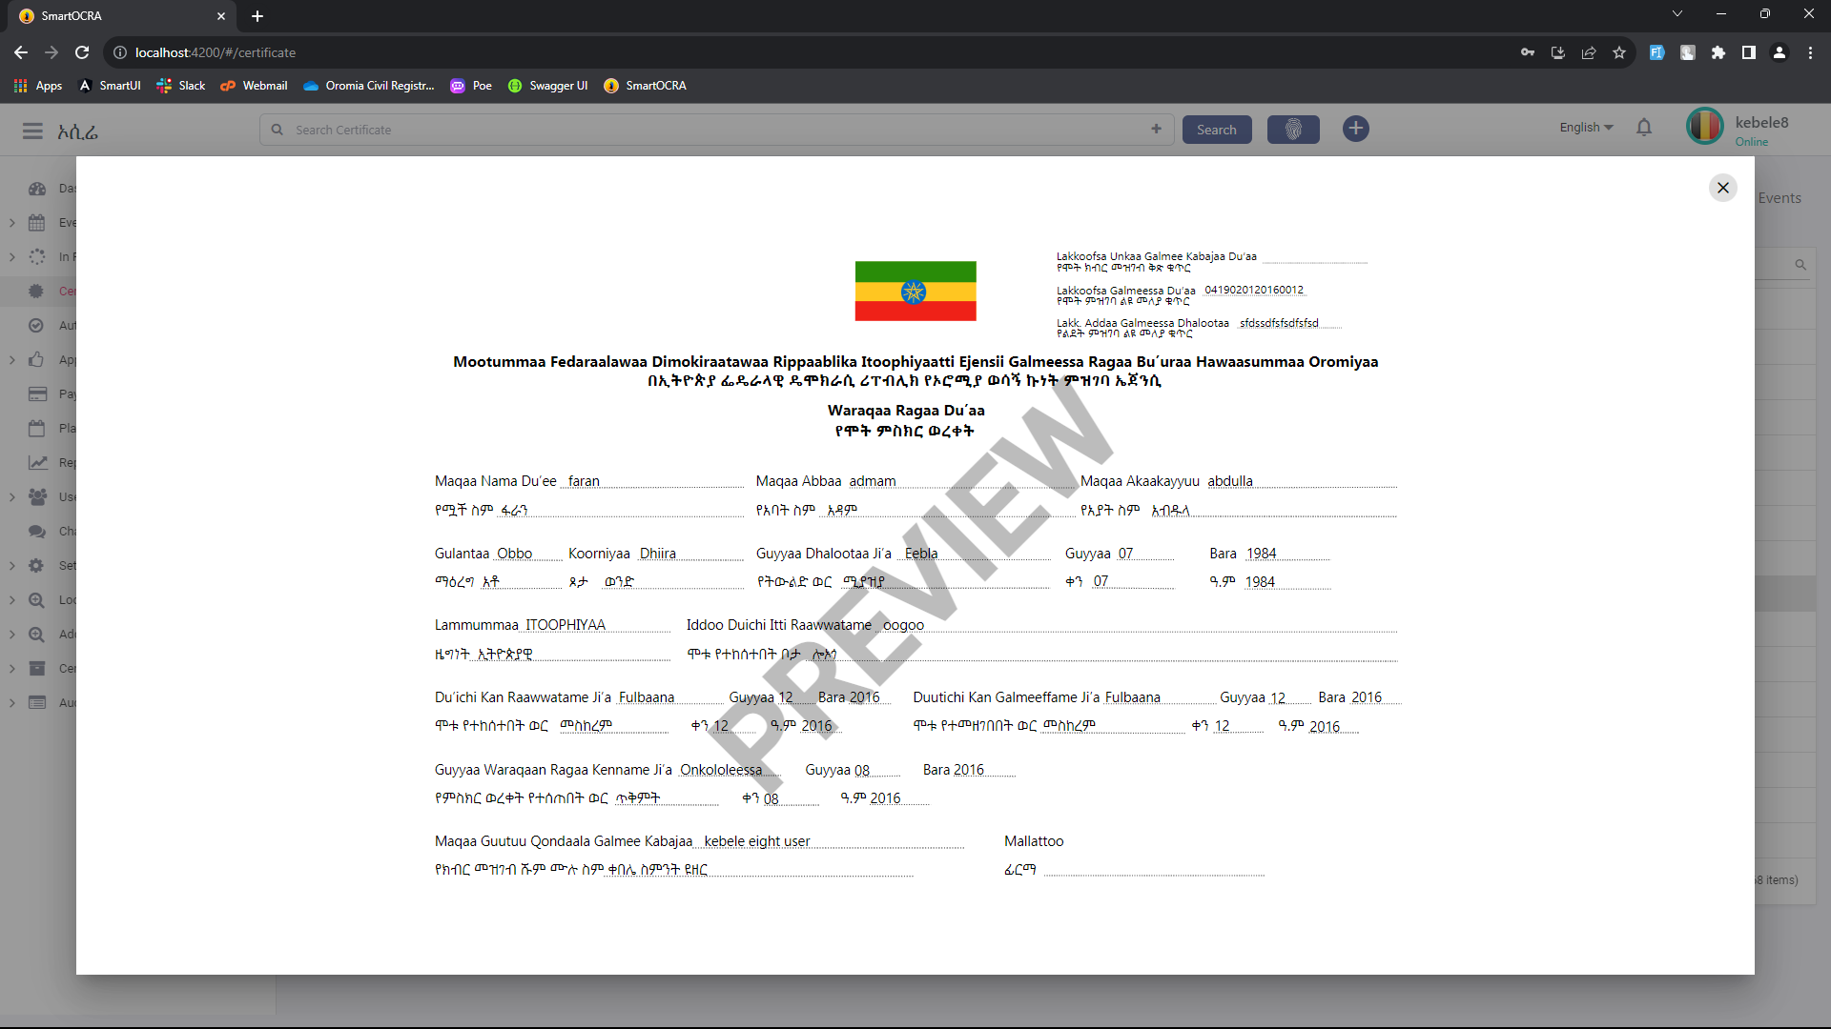Click the Approve thumbs-up sidebar icon

[36, 360]
